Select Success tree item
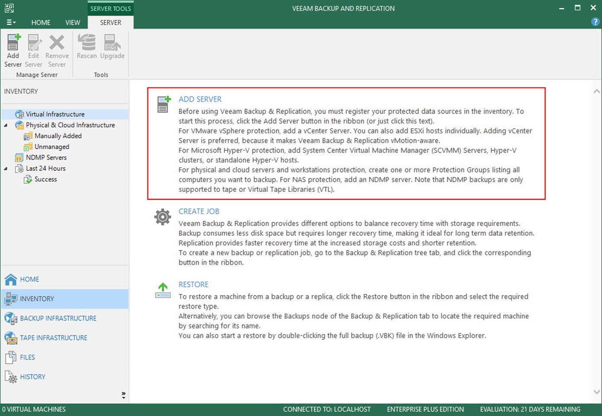Image resolution: width=602 pixels, height=416 pixels. 45,179
